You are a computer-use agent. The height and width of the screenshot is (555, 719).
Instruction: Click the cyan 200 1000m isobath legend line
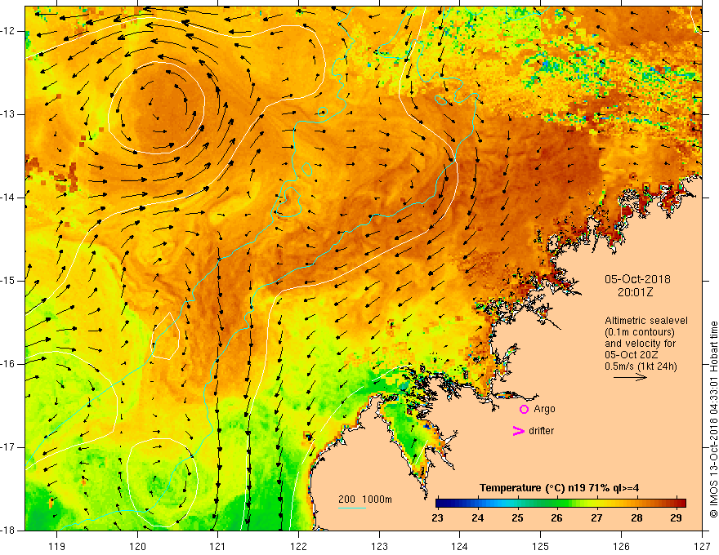click(x=351, y=508)
